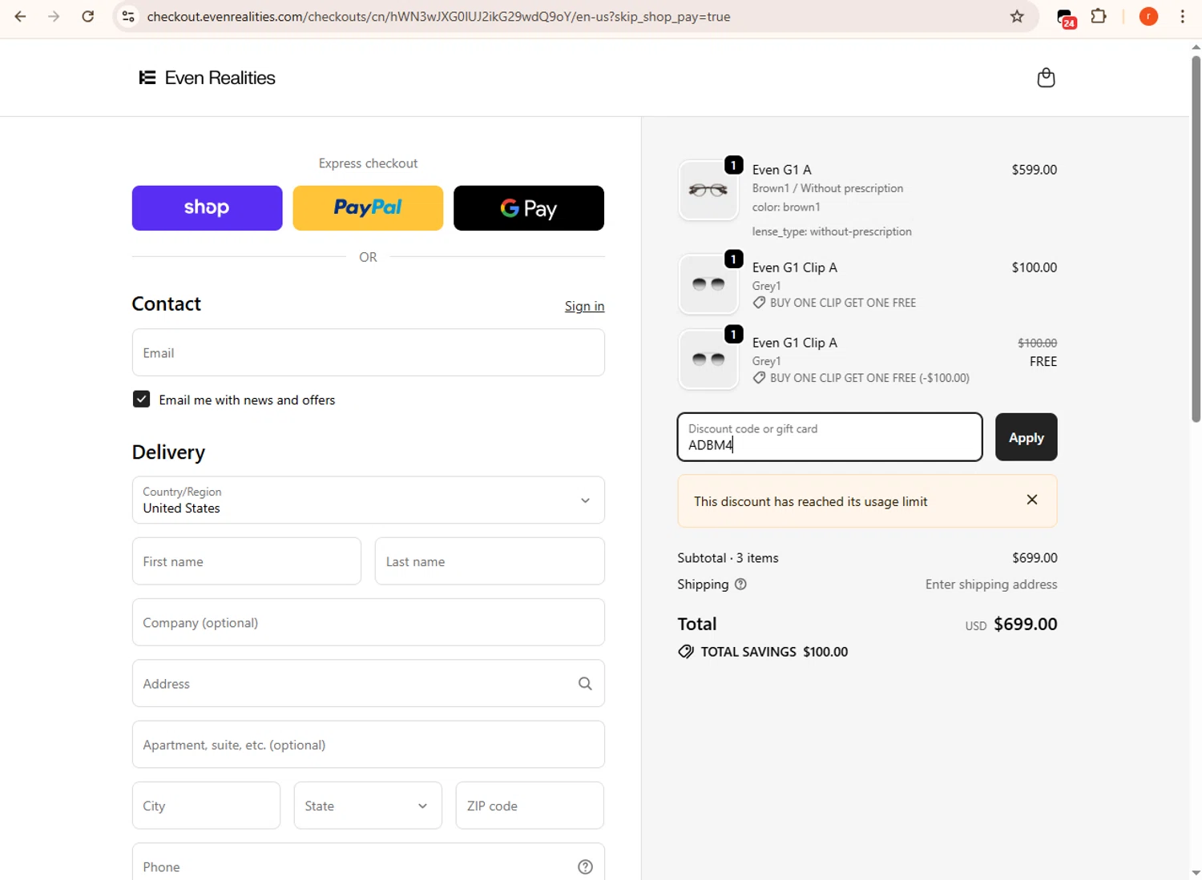The height and width of the screenshot is (880, 1202).
Task: Focus the ZIP code field
Action: [x=530, y=806]
